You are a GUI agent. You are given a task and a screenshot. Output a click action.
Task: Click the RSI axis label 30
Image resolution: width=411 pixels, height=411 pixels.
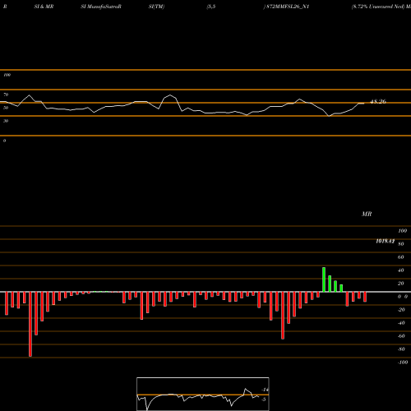click(6, 121)
